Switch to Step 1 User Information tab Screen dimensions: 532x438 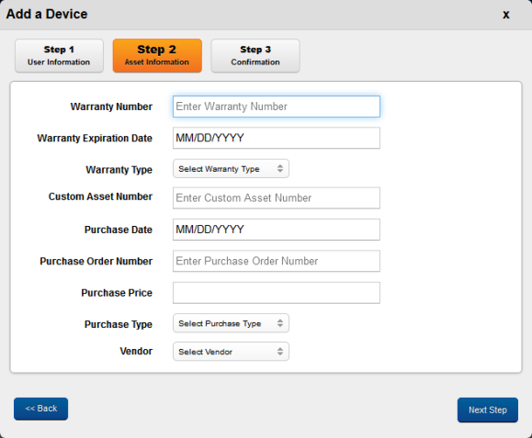(59, 56)
